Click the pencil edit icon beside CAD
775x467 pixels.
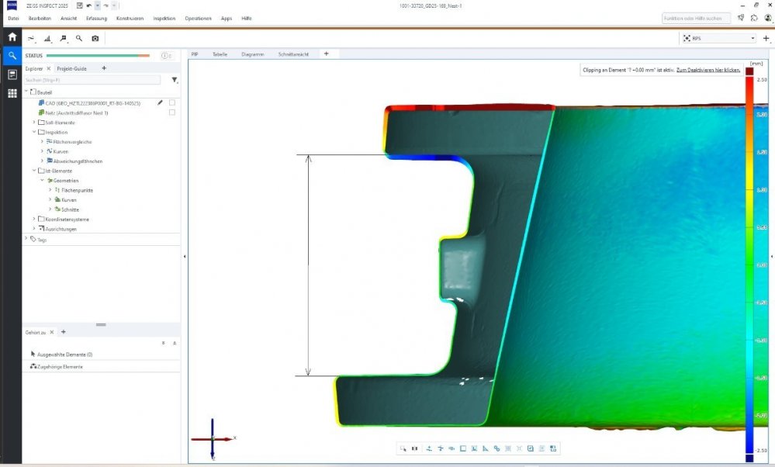160,102
